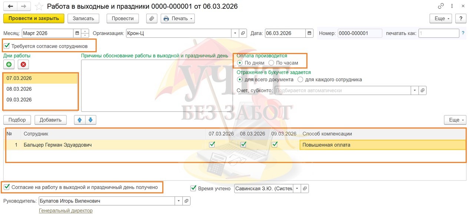This screenshot has width=469, height=216.
Task: Open the table Еще menu
Action: click(x=455, y=120)
